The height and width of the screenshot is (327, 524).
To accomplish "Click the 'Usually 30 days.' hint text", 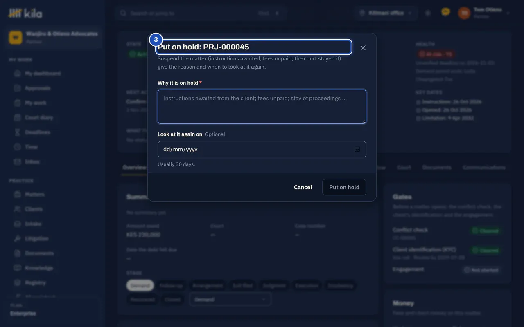I will (176, 164).
